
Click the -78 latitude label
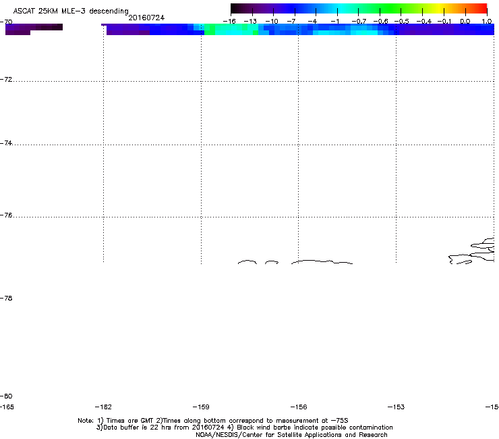(6, 298)
